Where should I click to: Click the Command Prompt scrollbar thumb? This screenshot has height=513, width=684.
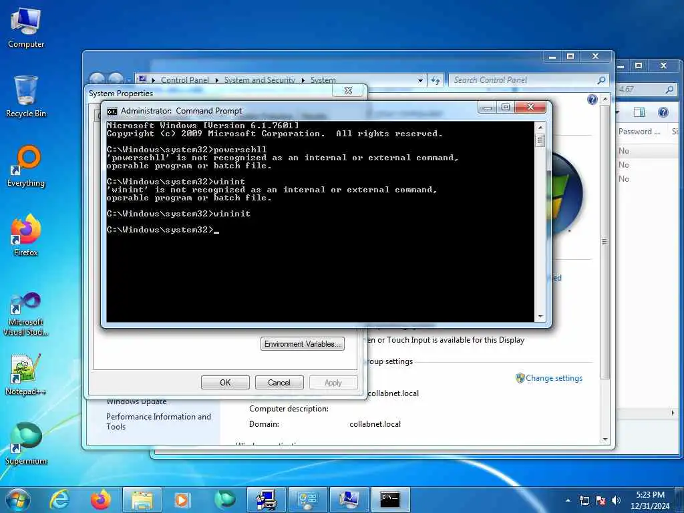pyautogui.click(x=540, y=140)
